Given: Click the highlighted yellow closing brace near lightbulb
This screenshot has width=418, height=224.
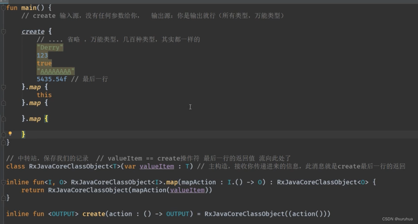Looking at the screenshot, I should point(24,134).
